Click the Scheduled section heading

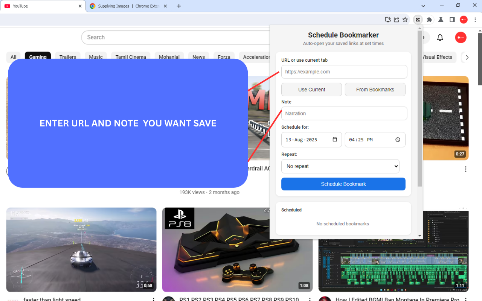[x=291, y=210]
